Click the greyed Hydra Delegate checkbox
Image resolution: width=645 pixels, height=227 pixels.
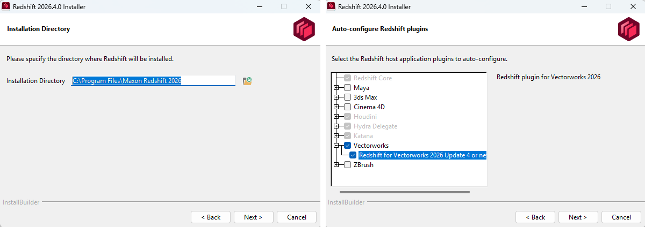click(x=347, y=126)
